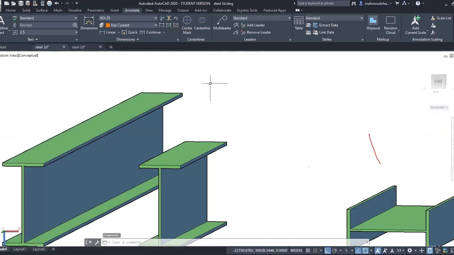Click the Dimension tool icon
Viewport: 454px width, 255px height.
pyautogui.click(x=89, y=24)
